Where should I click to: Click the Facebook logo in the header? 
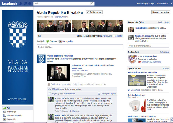click(9, 4)
